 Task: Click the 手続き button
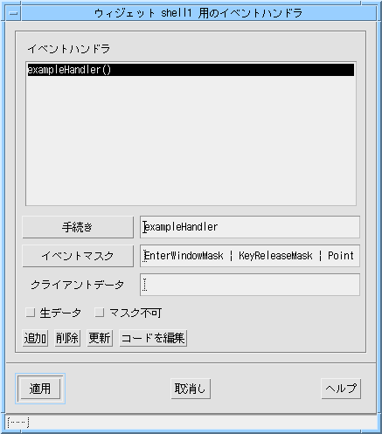78,227
